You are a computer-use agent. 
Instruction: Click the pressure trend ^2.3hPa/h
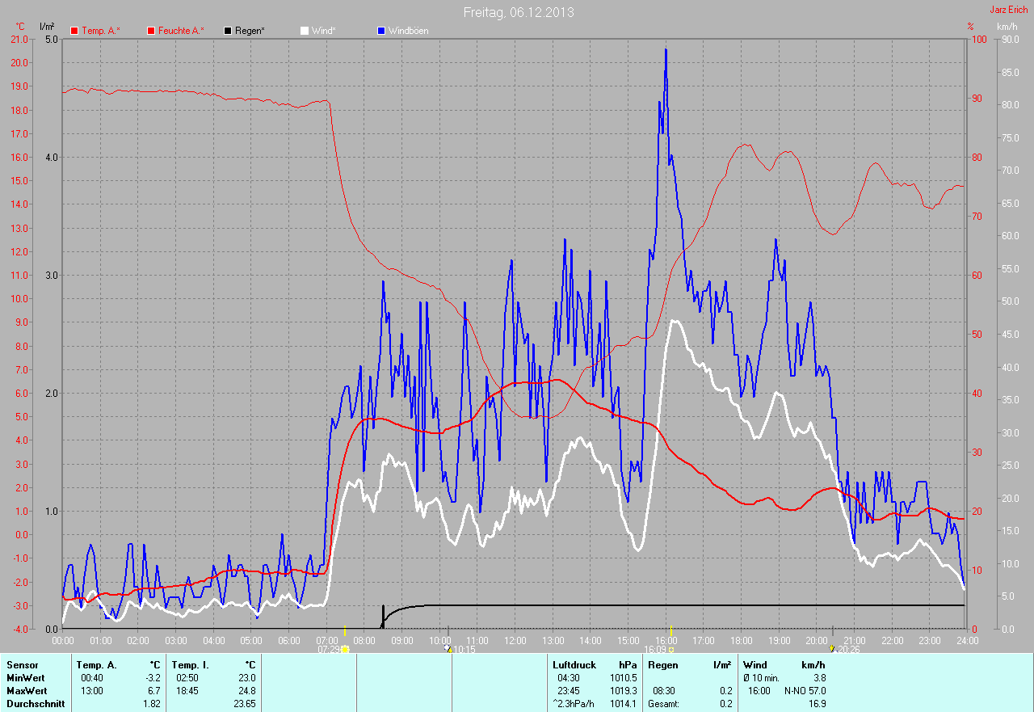[x=574, y=704]
